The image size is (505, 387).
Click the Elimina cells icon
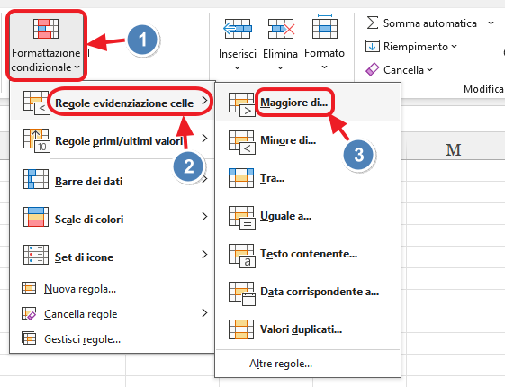[281, 29]
